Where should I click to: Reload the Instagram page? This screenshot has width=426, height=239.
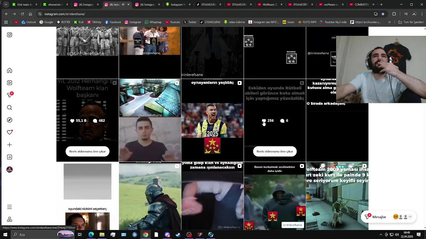tap(22, 14)
